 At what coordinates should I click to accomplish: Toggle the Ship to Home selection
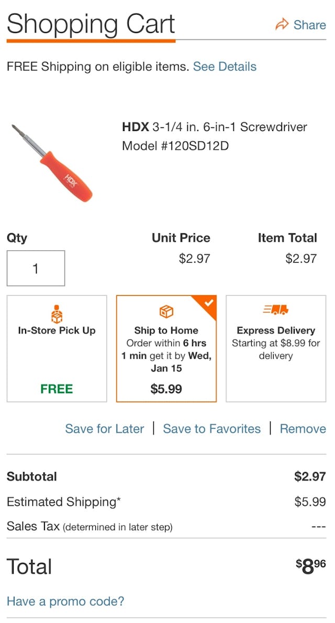click(x=166, y=349)
